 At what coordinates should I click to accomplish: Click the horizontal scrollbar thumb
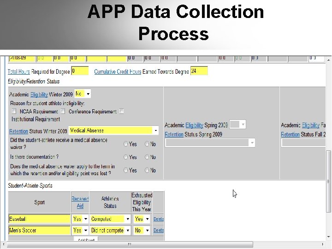pyautogui.click(x=130, y=244)
